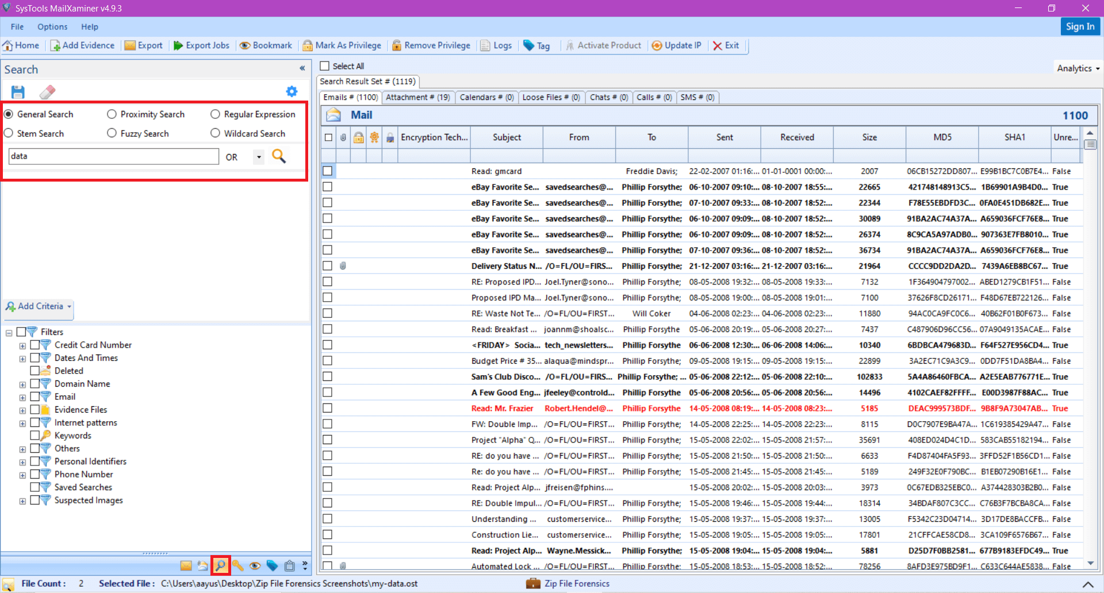The image size is (1104, 593).
Task: Save the current search query
Action: pyautogui.click(x=17, y=91)
